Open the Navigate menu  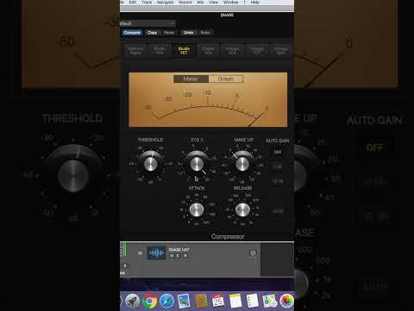click(x=166, y=2)
